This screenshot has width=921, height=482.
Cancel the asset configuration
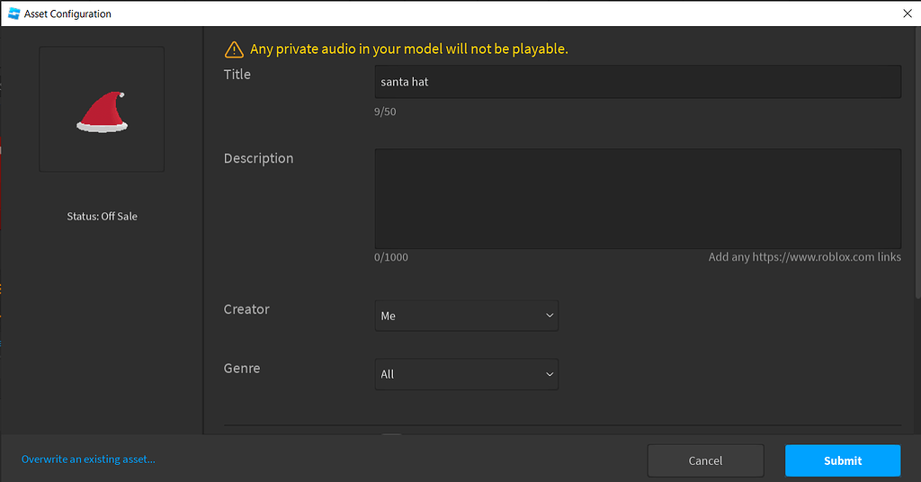click(x=705, y=460)
